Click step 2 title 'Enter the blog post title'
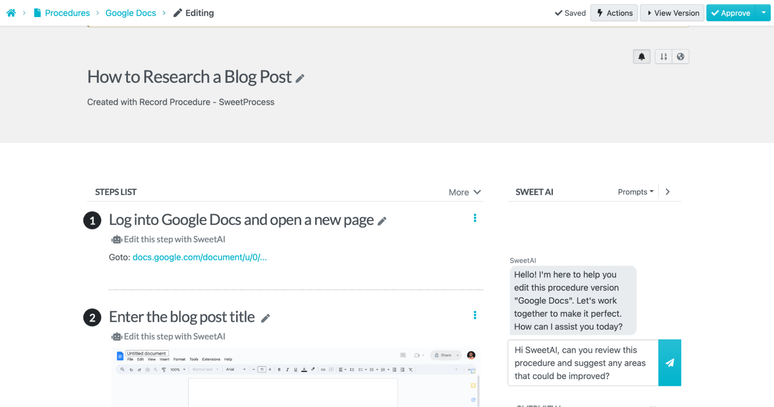This screenshot has height=407, width=774. coord(182,317)
